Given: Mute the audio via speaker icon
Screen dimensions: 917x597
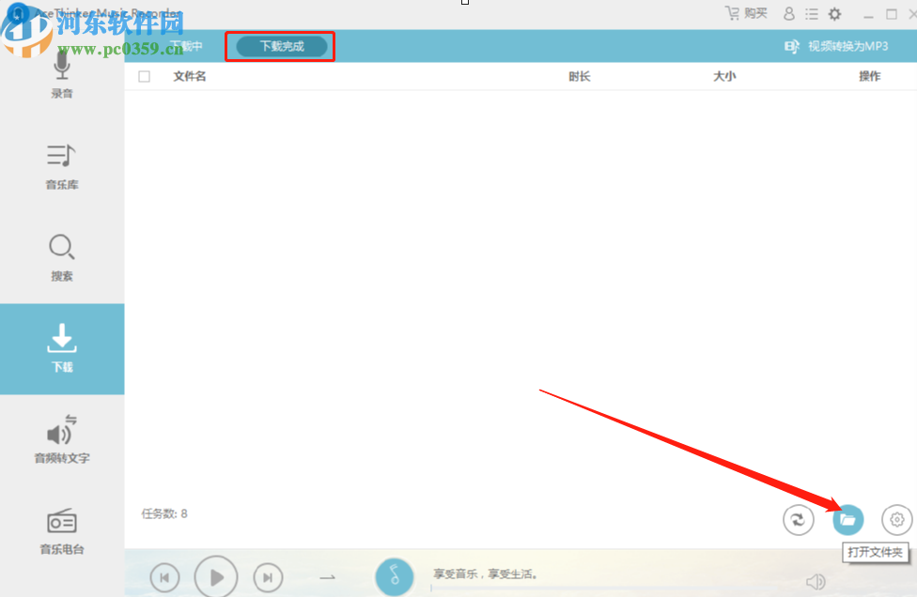Looking at the screenshot, I should [814, 580].
